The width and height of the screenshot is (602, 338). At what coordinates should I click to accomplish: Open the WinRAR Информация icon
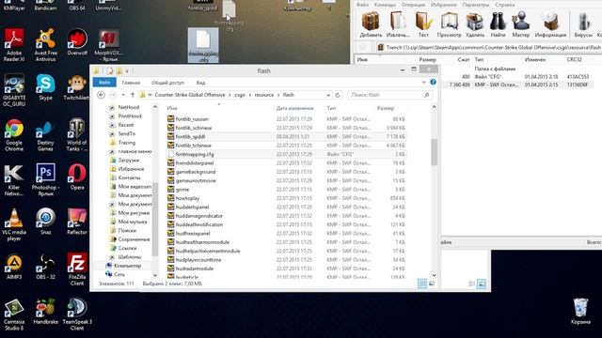[550, 24]
